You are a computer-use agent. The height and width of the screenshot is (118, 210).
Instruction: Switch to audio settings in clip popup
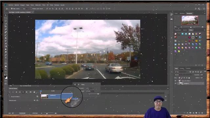point(78,85)
